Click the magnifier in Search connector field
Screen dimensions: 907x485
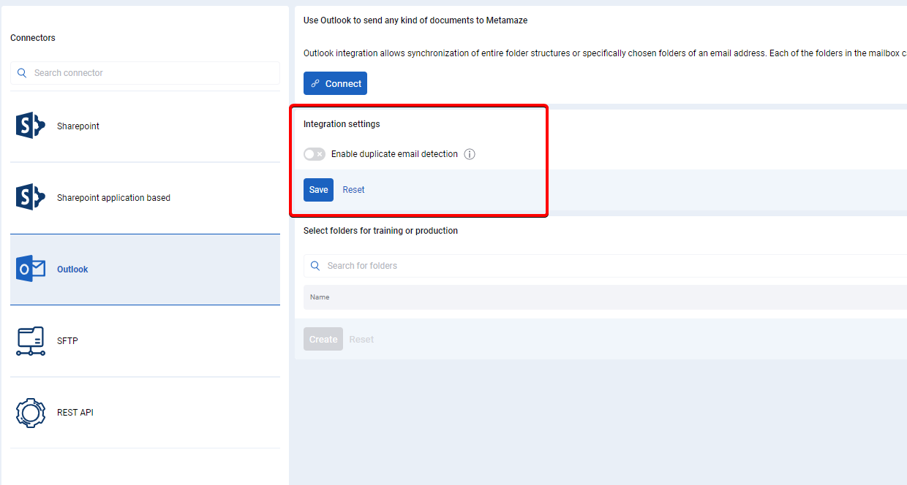click(x=22, y=73)
